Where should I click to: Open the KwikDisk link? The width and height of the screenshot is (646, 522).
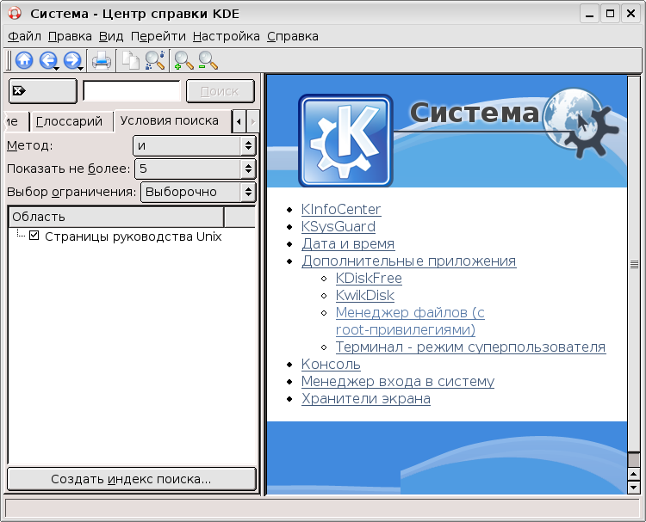pos(365,296)
